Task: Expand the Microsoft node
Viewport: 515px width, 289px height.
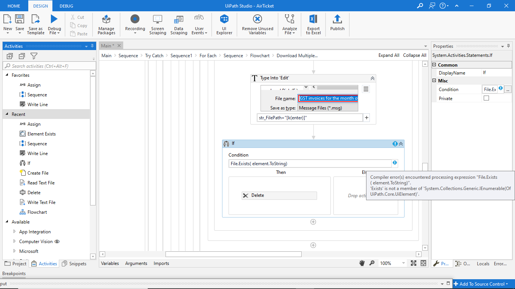Action: pyautogui.click(x=14, y=251)
